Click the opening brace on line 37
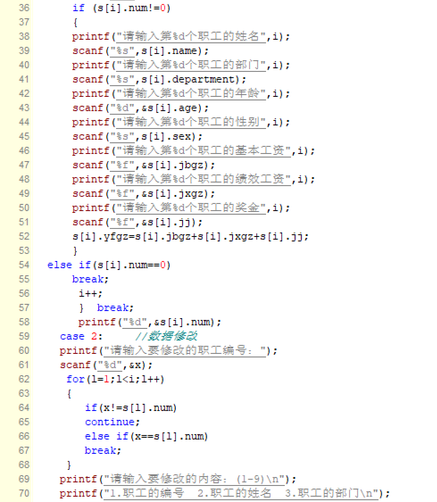The height and width of the screenshot is (502, 437). (75, 22)
